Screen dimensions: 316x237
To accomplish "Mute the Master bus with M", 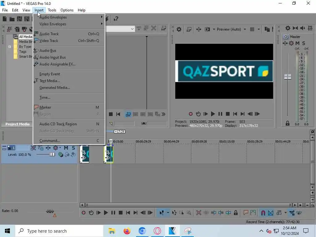I will click(x=297, y=43).
